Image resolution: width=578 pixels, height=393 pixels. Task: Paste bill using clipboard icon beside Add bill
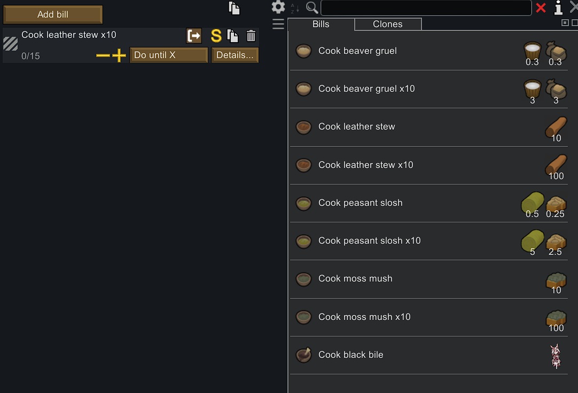[234, 8]
